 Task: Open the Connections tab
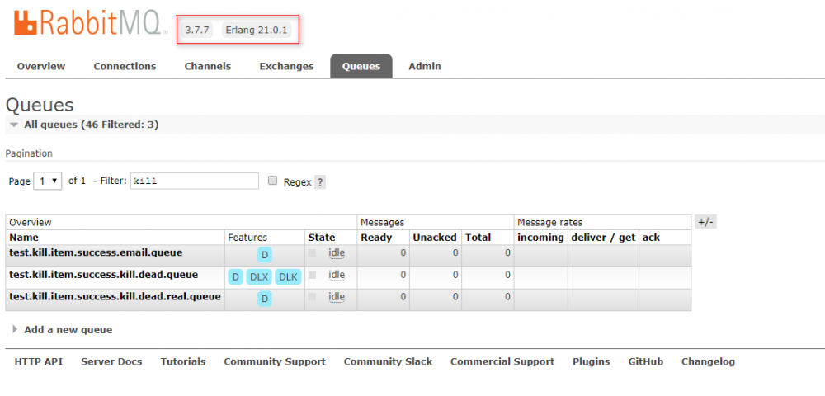point(125,66)
